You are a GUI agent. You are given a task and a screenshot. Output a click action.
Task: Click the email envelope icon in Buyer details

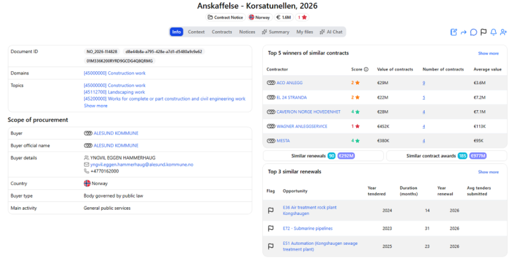click(x=87, y=164)
